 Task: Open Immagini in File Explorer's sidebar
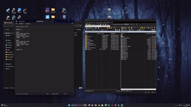[9, 48]
